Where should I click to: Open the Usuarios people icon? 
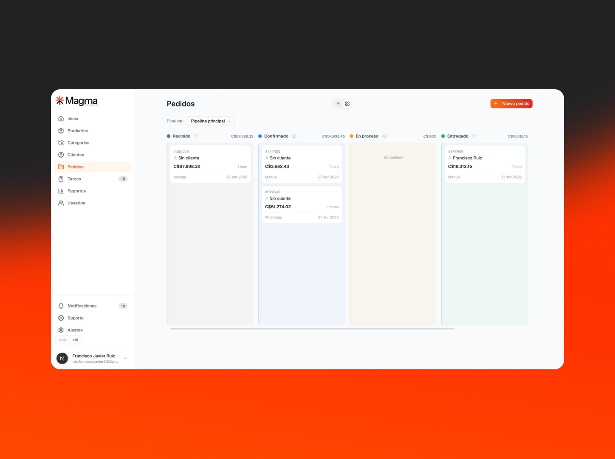61,203
